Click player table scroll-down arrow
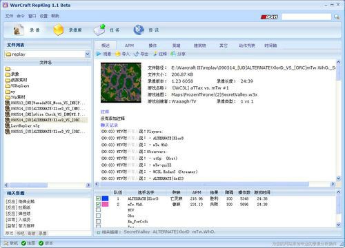Screen dimensions: 345x248 (338, 225)
